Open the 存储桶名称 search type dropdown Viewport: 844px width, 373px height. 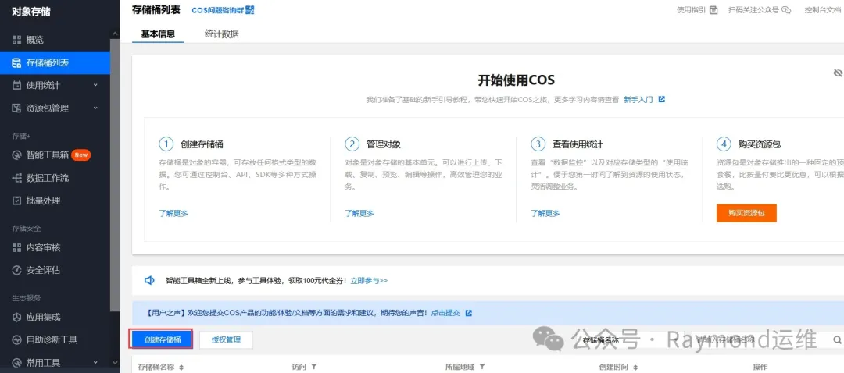(630, 339)
